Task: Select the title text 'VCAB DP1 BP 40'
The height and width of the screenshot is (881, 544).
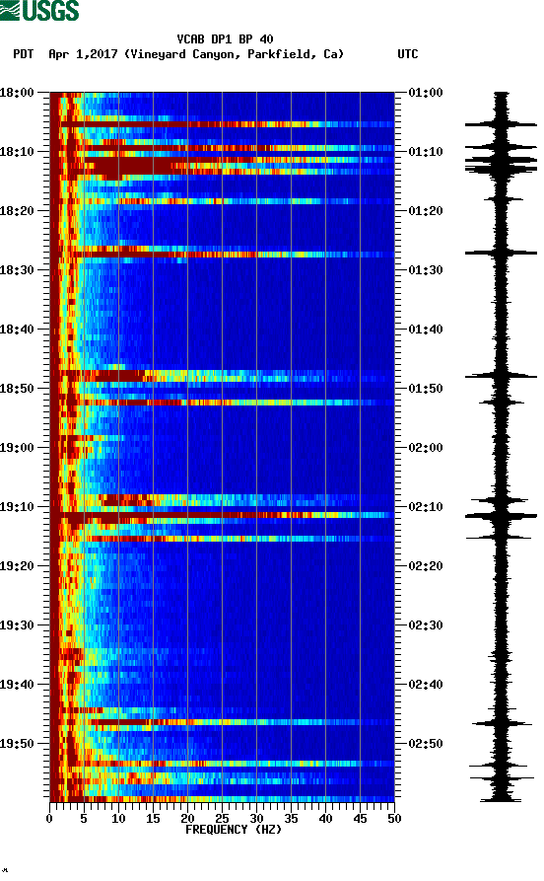Action: point(225,39)
